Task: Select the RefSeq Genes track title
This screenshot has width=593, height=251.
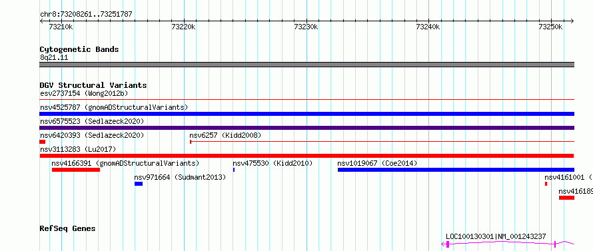Action: click(67, 229)
